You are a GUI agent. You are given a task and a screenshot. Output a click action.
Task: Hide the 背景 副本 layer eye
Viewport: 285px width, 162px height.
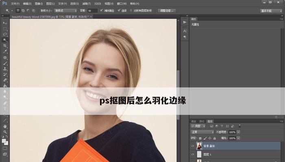(x=193, y=146)
